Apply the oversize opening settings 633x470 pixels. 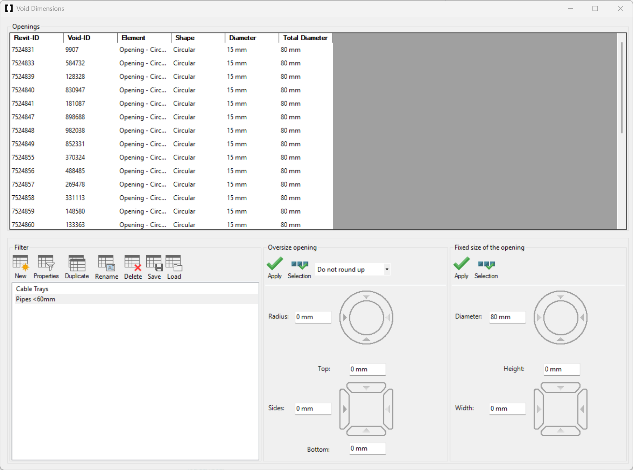point(275,268)
